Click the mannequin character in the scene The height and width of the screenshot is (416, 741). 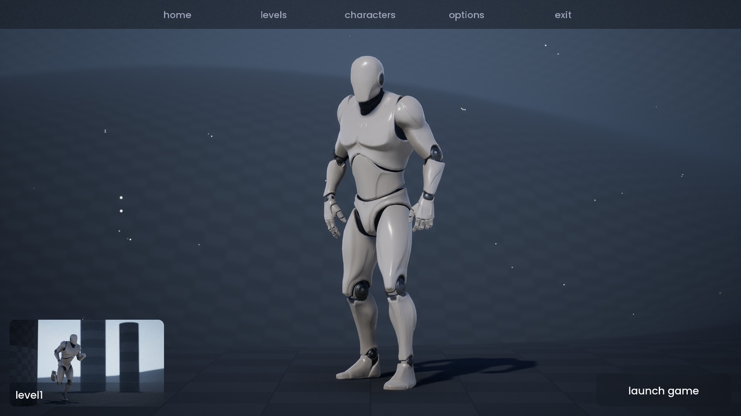click(x=384, y=222)
